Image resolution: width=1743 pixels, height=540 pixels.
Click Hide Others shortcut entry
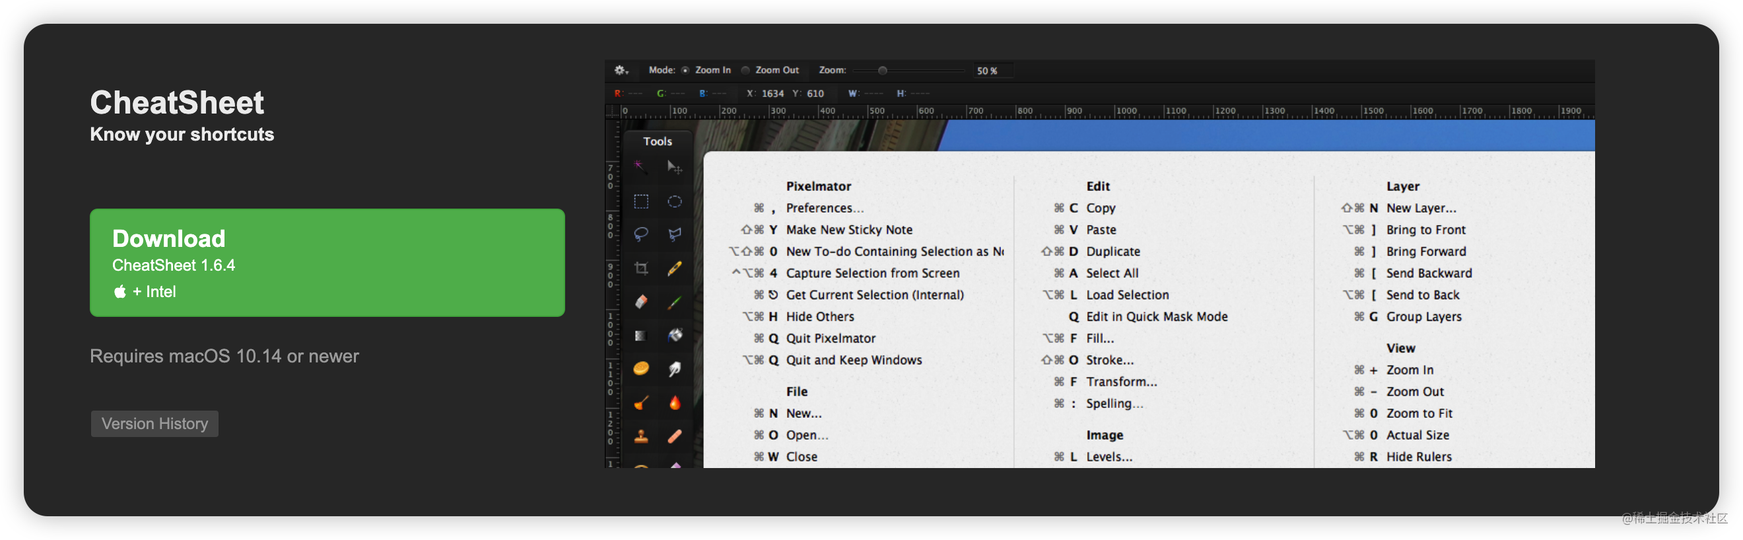coord(819,316)
